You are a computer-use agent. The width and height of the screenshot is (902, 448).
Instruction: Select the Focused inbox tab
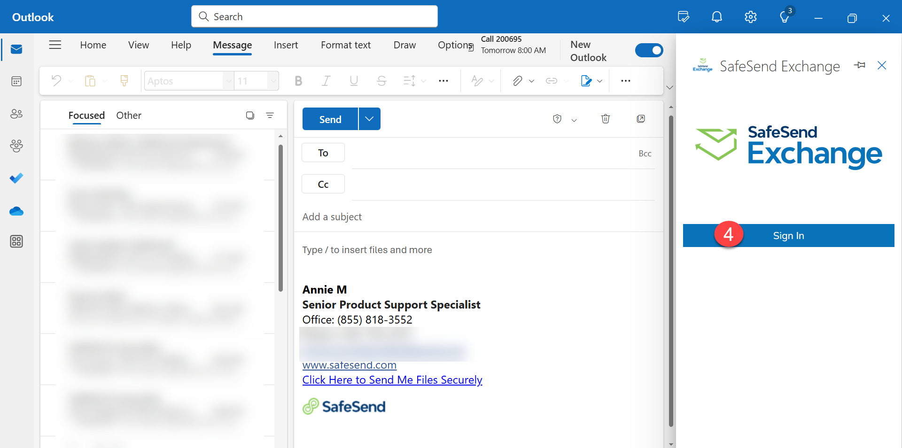pos(86,115)
